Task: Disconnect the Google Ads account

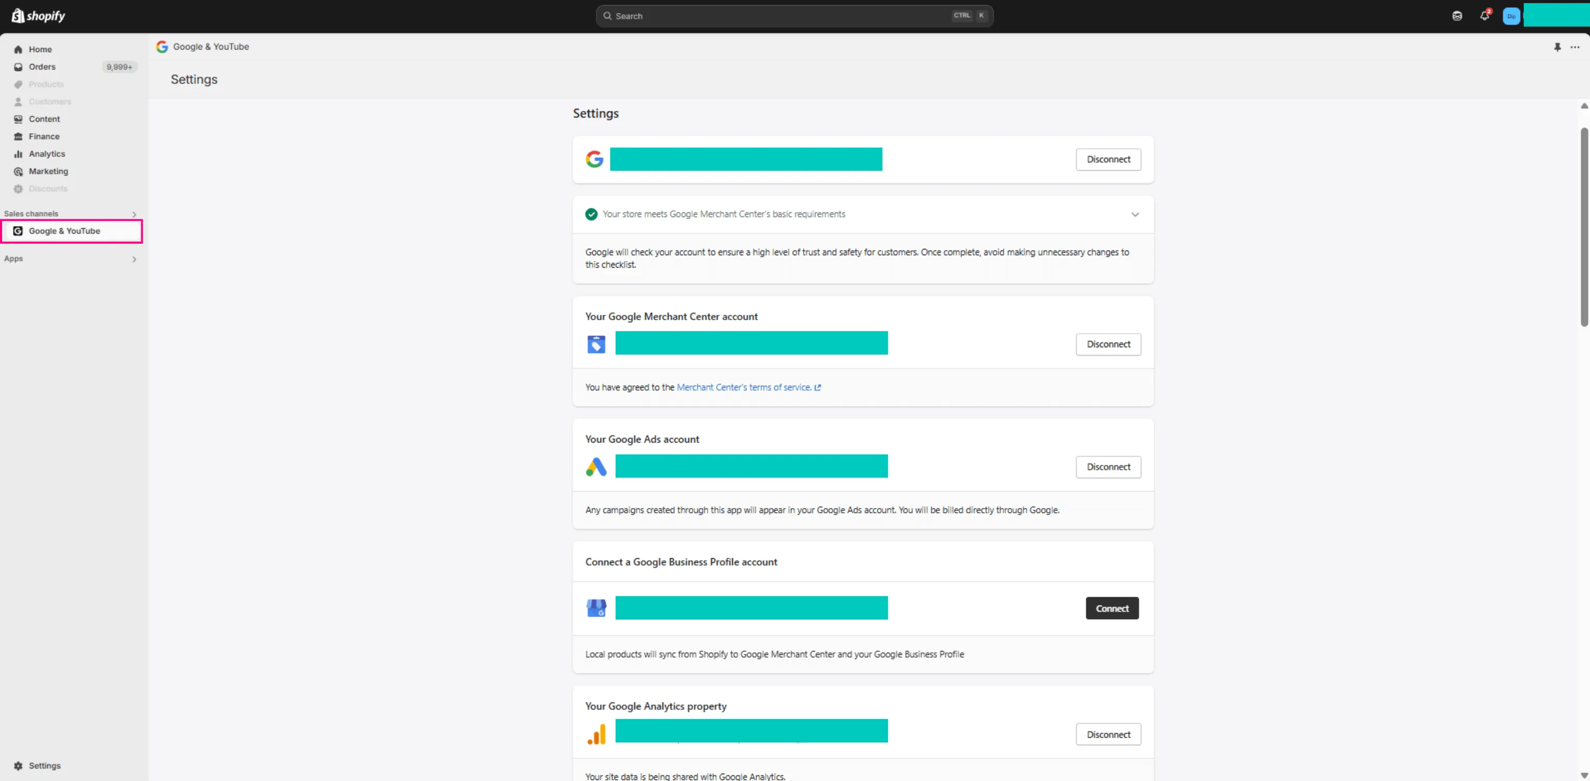Action: 1108,467
